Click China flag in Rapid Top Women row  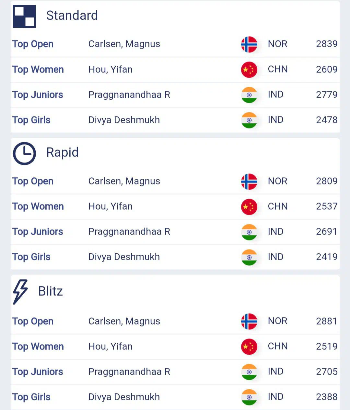pos(249,207)
